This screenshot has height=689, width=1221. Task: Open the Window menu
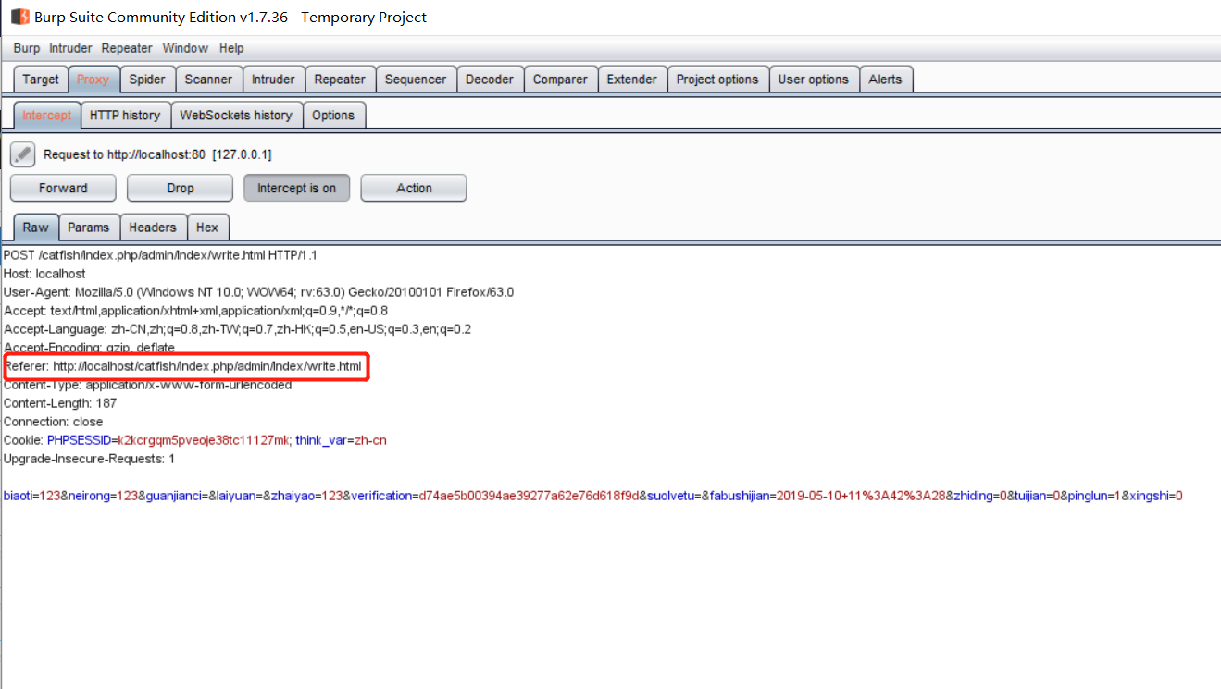(x=185, y=48)
